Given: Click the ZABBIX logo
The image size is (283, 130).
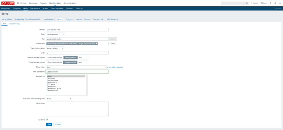Looking at the screenshot, I should [x=7, y=3].
